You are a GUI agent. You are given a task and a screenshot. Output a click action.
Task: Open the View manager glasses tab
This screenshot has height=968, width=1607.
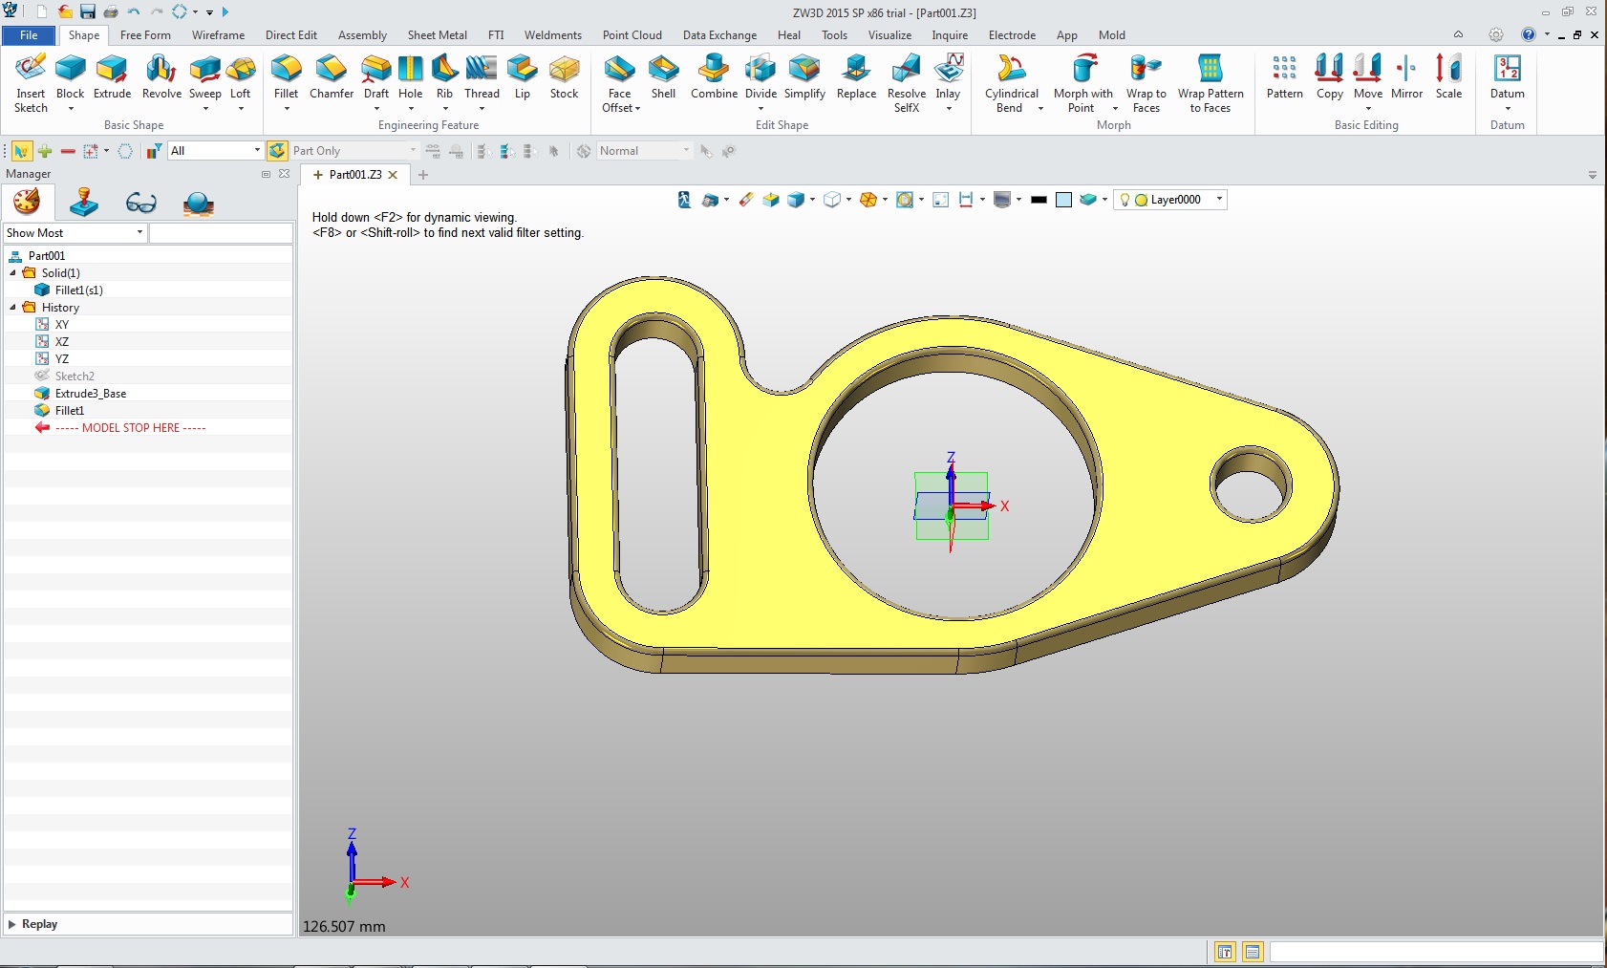141,203
